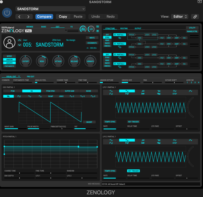Choose the sine shape in LFO 2
The height and width of the screenshot is (197, 203).
point(111,140)
